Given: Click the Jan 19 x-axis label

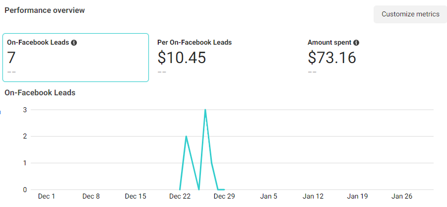Looking at the screenshot, I should coord(357,196).
